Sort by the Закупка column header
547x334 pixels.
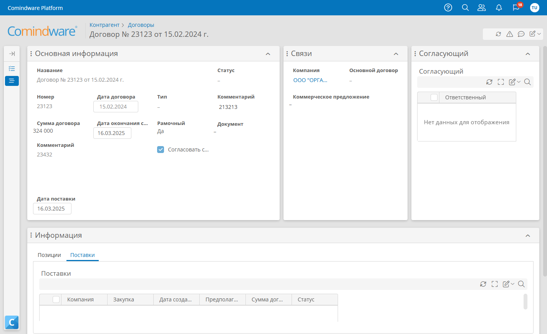tap(130, 299)
